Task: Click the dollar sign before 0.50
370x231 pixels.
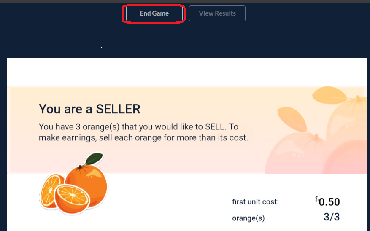Action: tap(316, 199)
